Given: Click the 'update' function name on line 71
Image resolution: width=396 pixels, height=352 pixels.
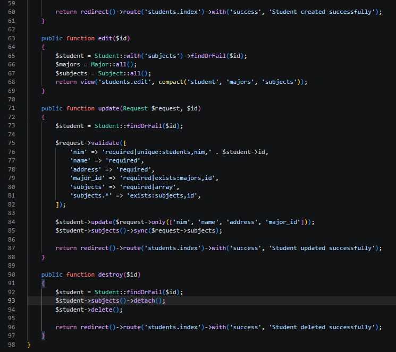Looking at the screenshot, I should tap(108, 108).
